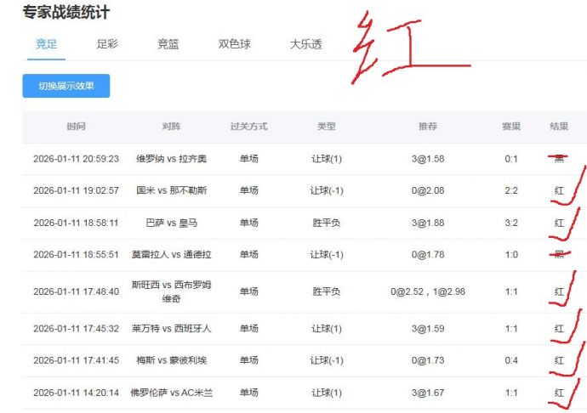The width and height of the screenshot is (587, 413).
Task: Switch to the 双色球 tab
Action: [234, 44]
